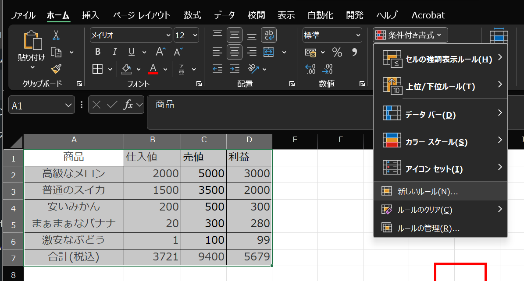This screenshot has height=281, width=524.
Task: Expand the merge cells dropdown arrow
Action: tap(284, 53)
